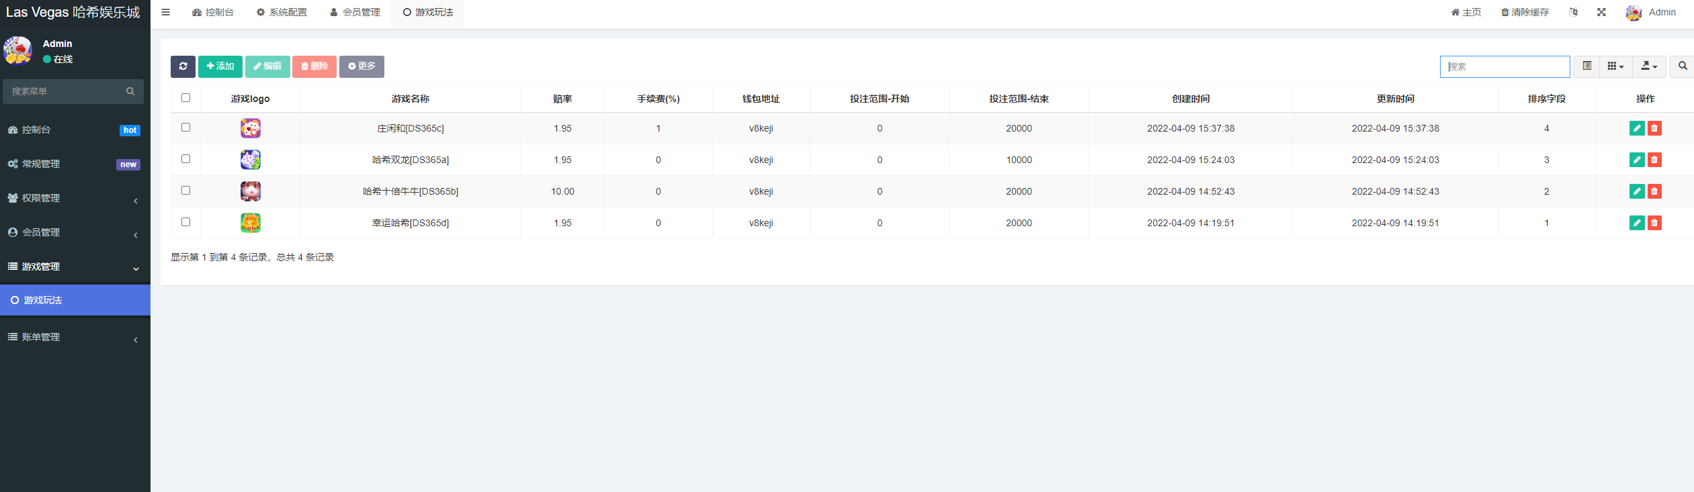This screenshot has width=1694, height=492.
Task: Click the 清除缓存 link in top bar
Action: point(1525,12)
